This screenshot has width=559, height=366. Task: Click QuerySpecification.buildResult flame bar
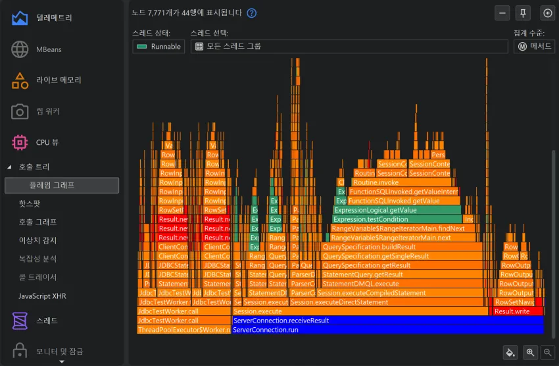point(402,247)
